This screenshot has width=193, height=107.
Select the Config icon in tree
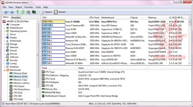point(8,63)
